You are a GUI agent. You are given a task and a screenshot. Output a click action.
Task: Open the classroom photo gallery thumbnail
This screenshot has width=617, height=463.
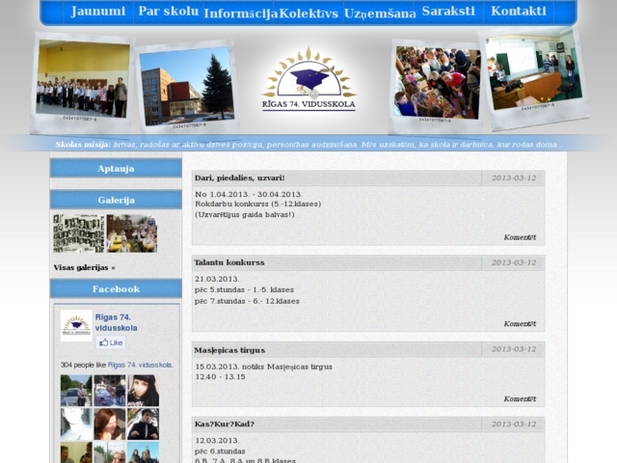[132, 233]
